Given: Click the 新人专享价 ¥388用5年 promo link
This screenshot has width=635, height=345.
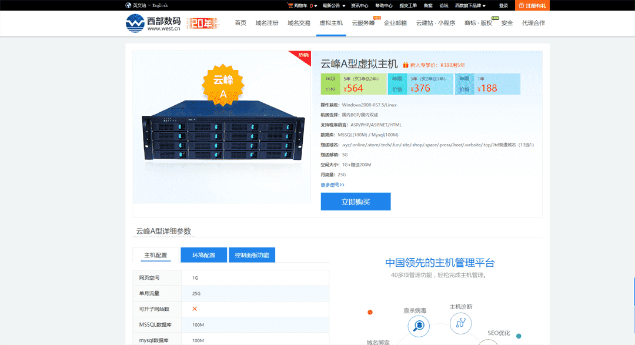Looking at the screenshot, I should (437, 65).
